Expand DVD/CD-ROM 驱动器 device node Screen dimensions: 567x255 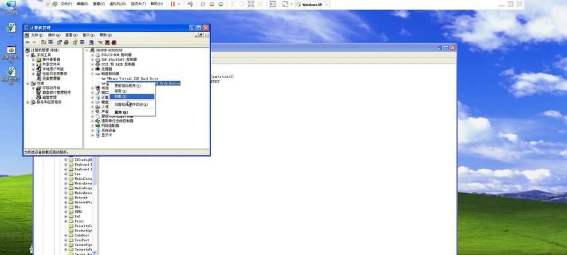point(92,55)
